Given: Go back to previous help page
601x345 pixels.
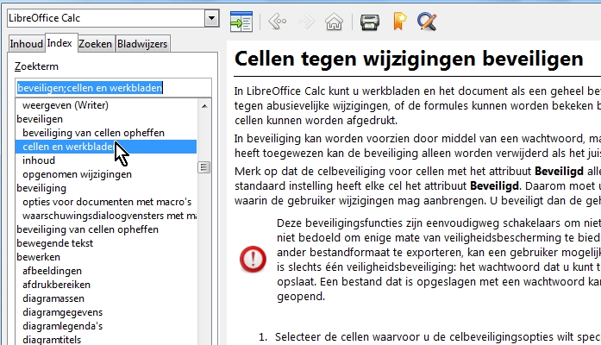Looking at the screenshot, I should click(x=278, y=22).
